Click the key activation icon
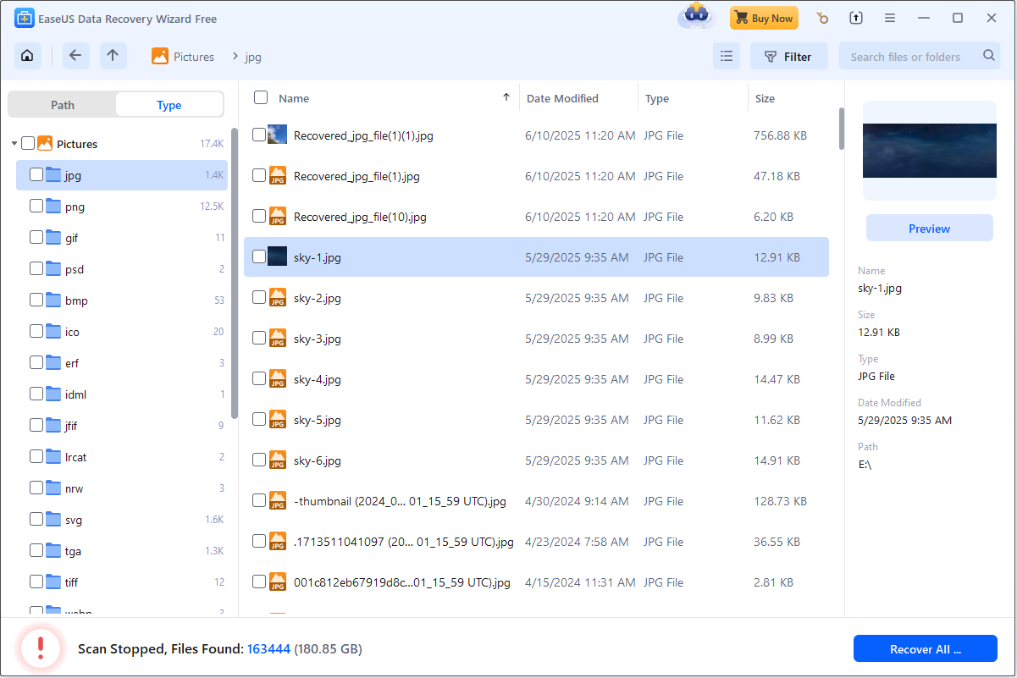Image resolution: width=1017 pixels, height=678 pixels. [822, 18]
